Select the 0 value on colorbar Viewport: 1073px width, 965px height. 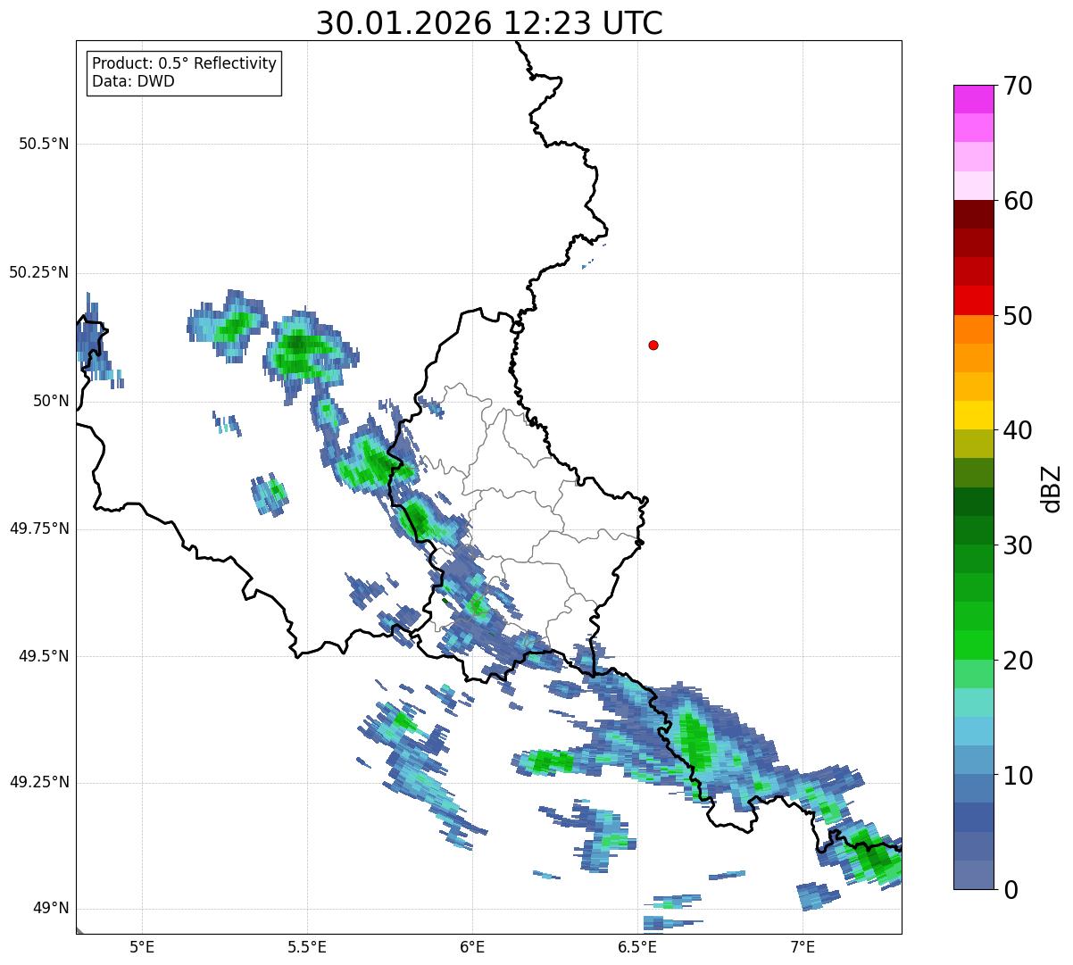(1010, 890)
